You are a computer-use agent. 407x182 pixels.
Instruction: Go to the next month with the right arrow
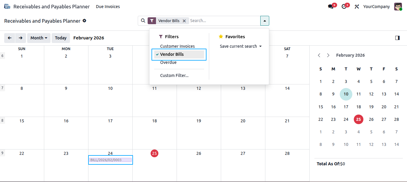(20, 38)
